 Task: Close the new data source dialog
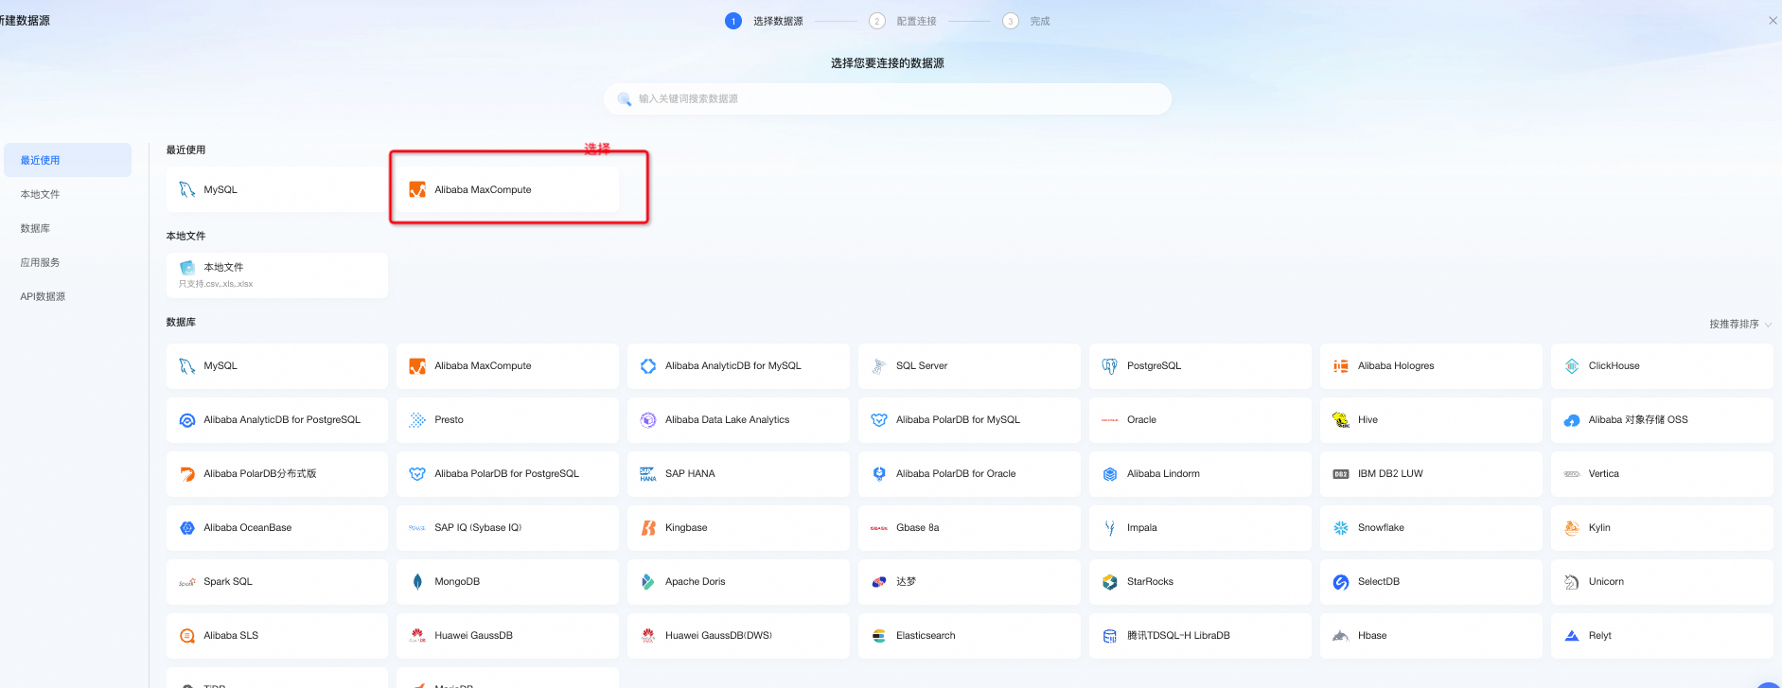pos(1773,21)
